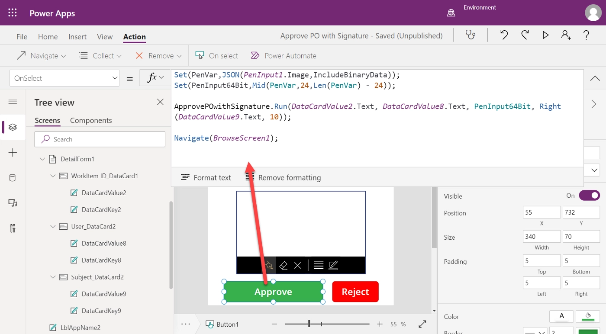Open the Navigate dropdown
The height and width of the screenshot is (334, 606).
pyautogui.click(x=41, y=56)
